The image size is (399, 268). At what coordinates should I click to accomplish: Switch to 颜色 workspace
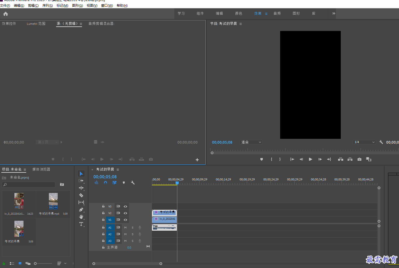[238, 13]
